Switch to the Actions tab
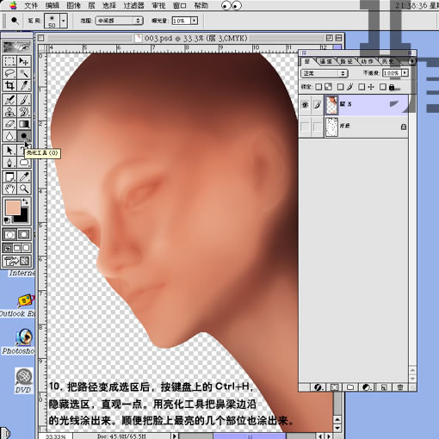This screenshot has height=439, width=439. tap(368, 61)
